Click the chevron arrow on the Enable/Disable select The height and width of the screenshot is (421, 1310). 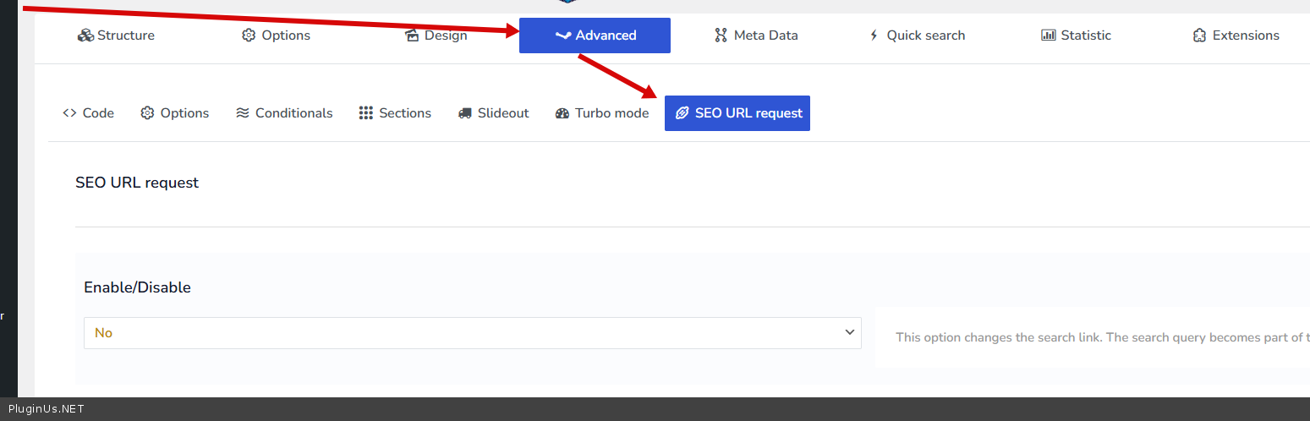(850, 332)
